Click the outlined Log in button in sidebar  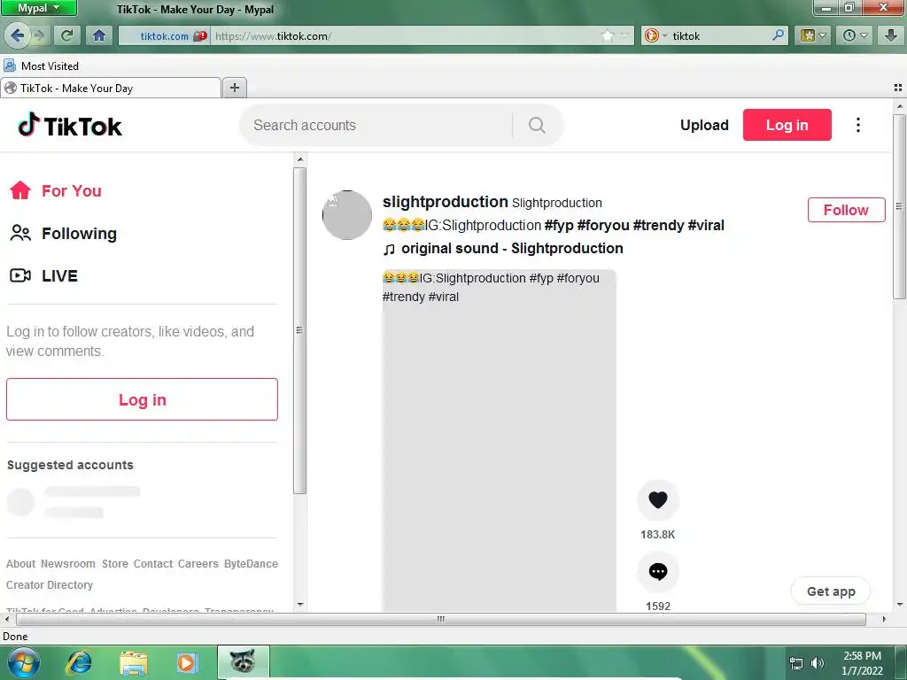point(142,399)
